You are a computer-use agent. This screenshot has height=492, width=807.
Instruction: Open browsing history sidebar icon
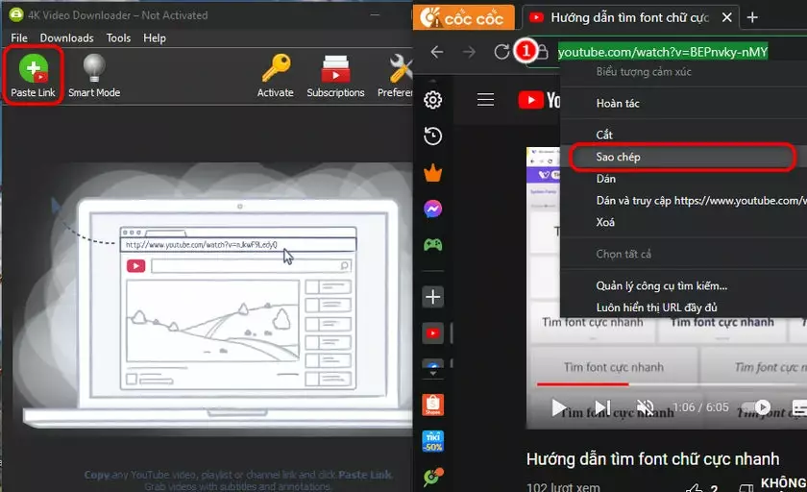433,136
